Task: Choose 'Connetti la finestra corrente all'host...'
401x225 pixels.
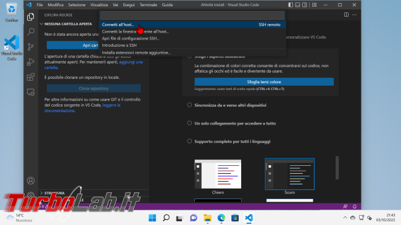Action: tap(192, 31)
